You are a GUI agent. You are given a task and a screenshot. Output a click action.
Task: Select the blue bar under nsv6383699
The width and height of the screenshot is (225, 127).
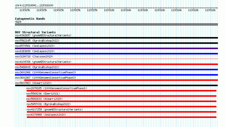click(x=116, y=54)
